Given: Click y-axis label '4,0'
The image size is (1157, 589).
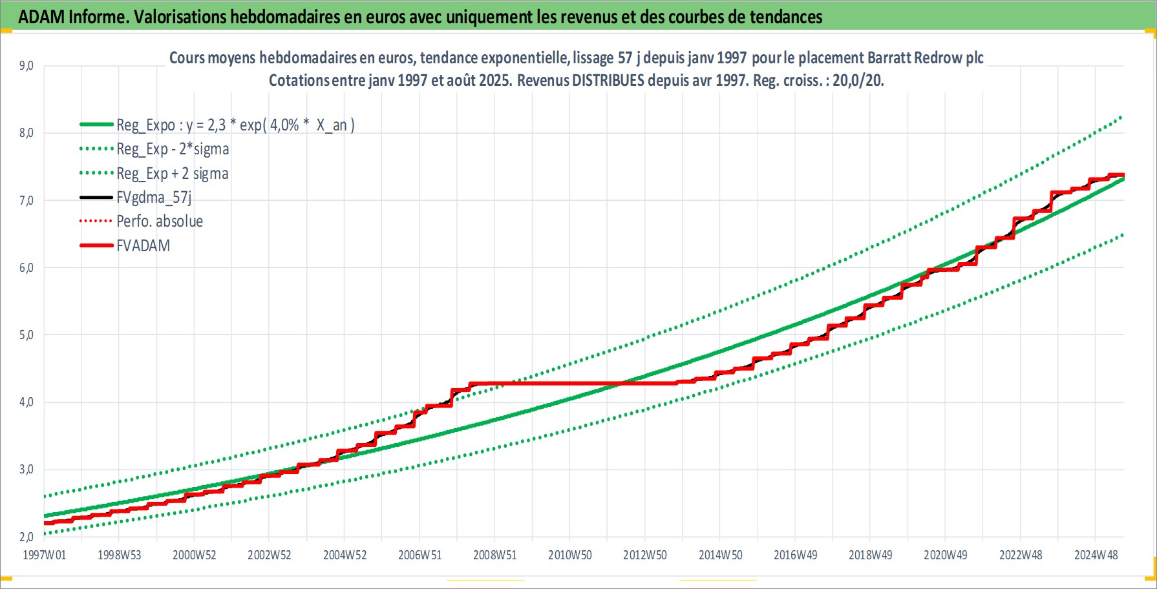Looking at the screenshot, I should coord(27,402).
